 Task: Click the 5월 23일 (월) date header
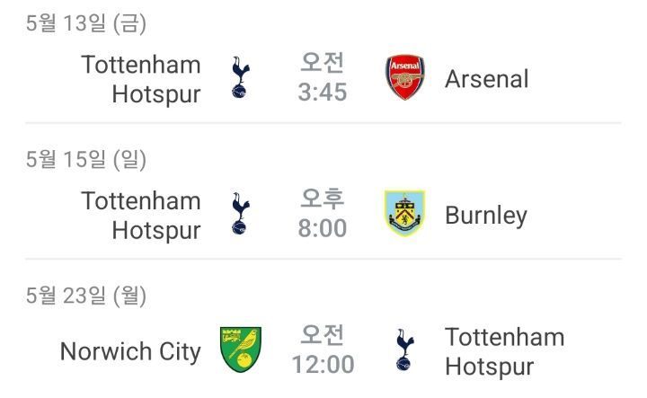(86, 296)
